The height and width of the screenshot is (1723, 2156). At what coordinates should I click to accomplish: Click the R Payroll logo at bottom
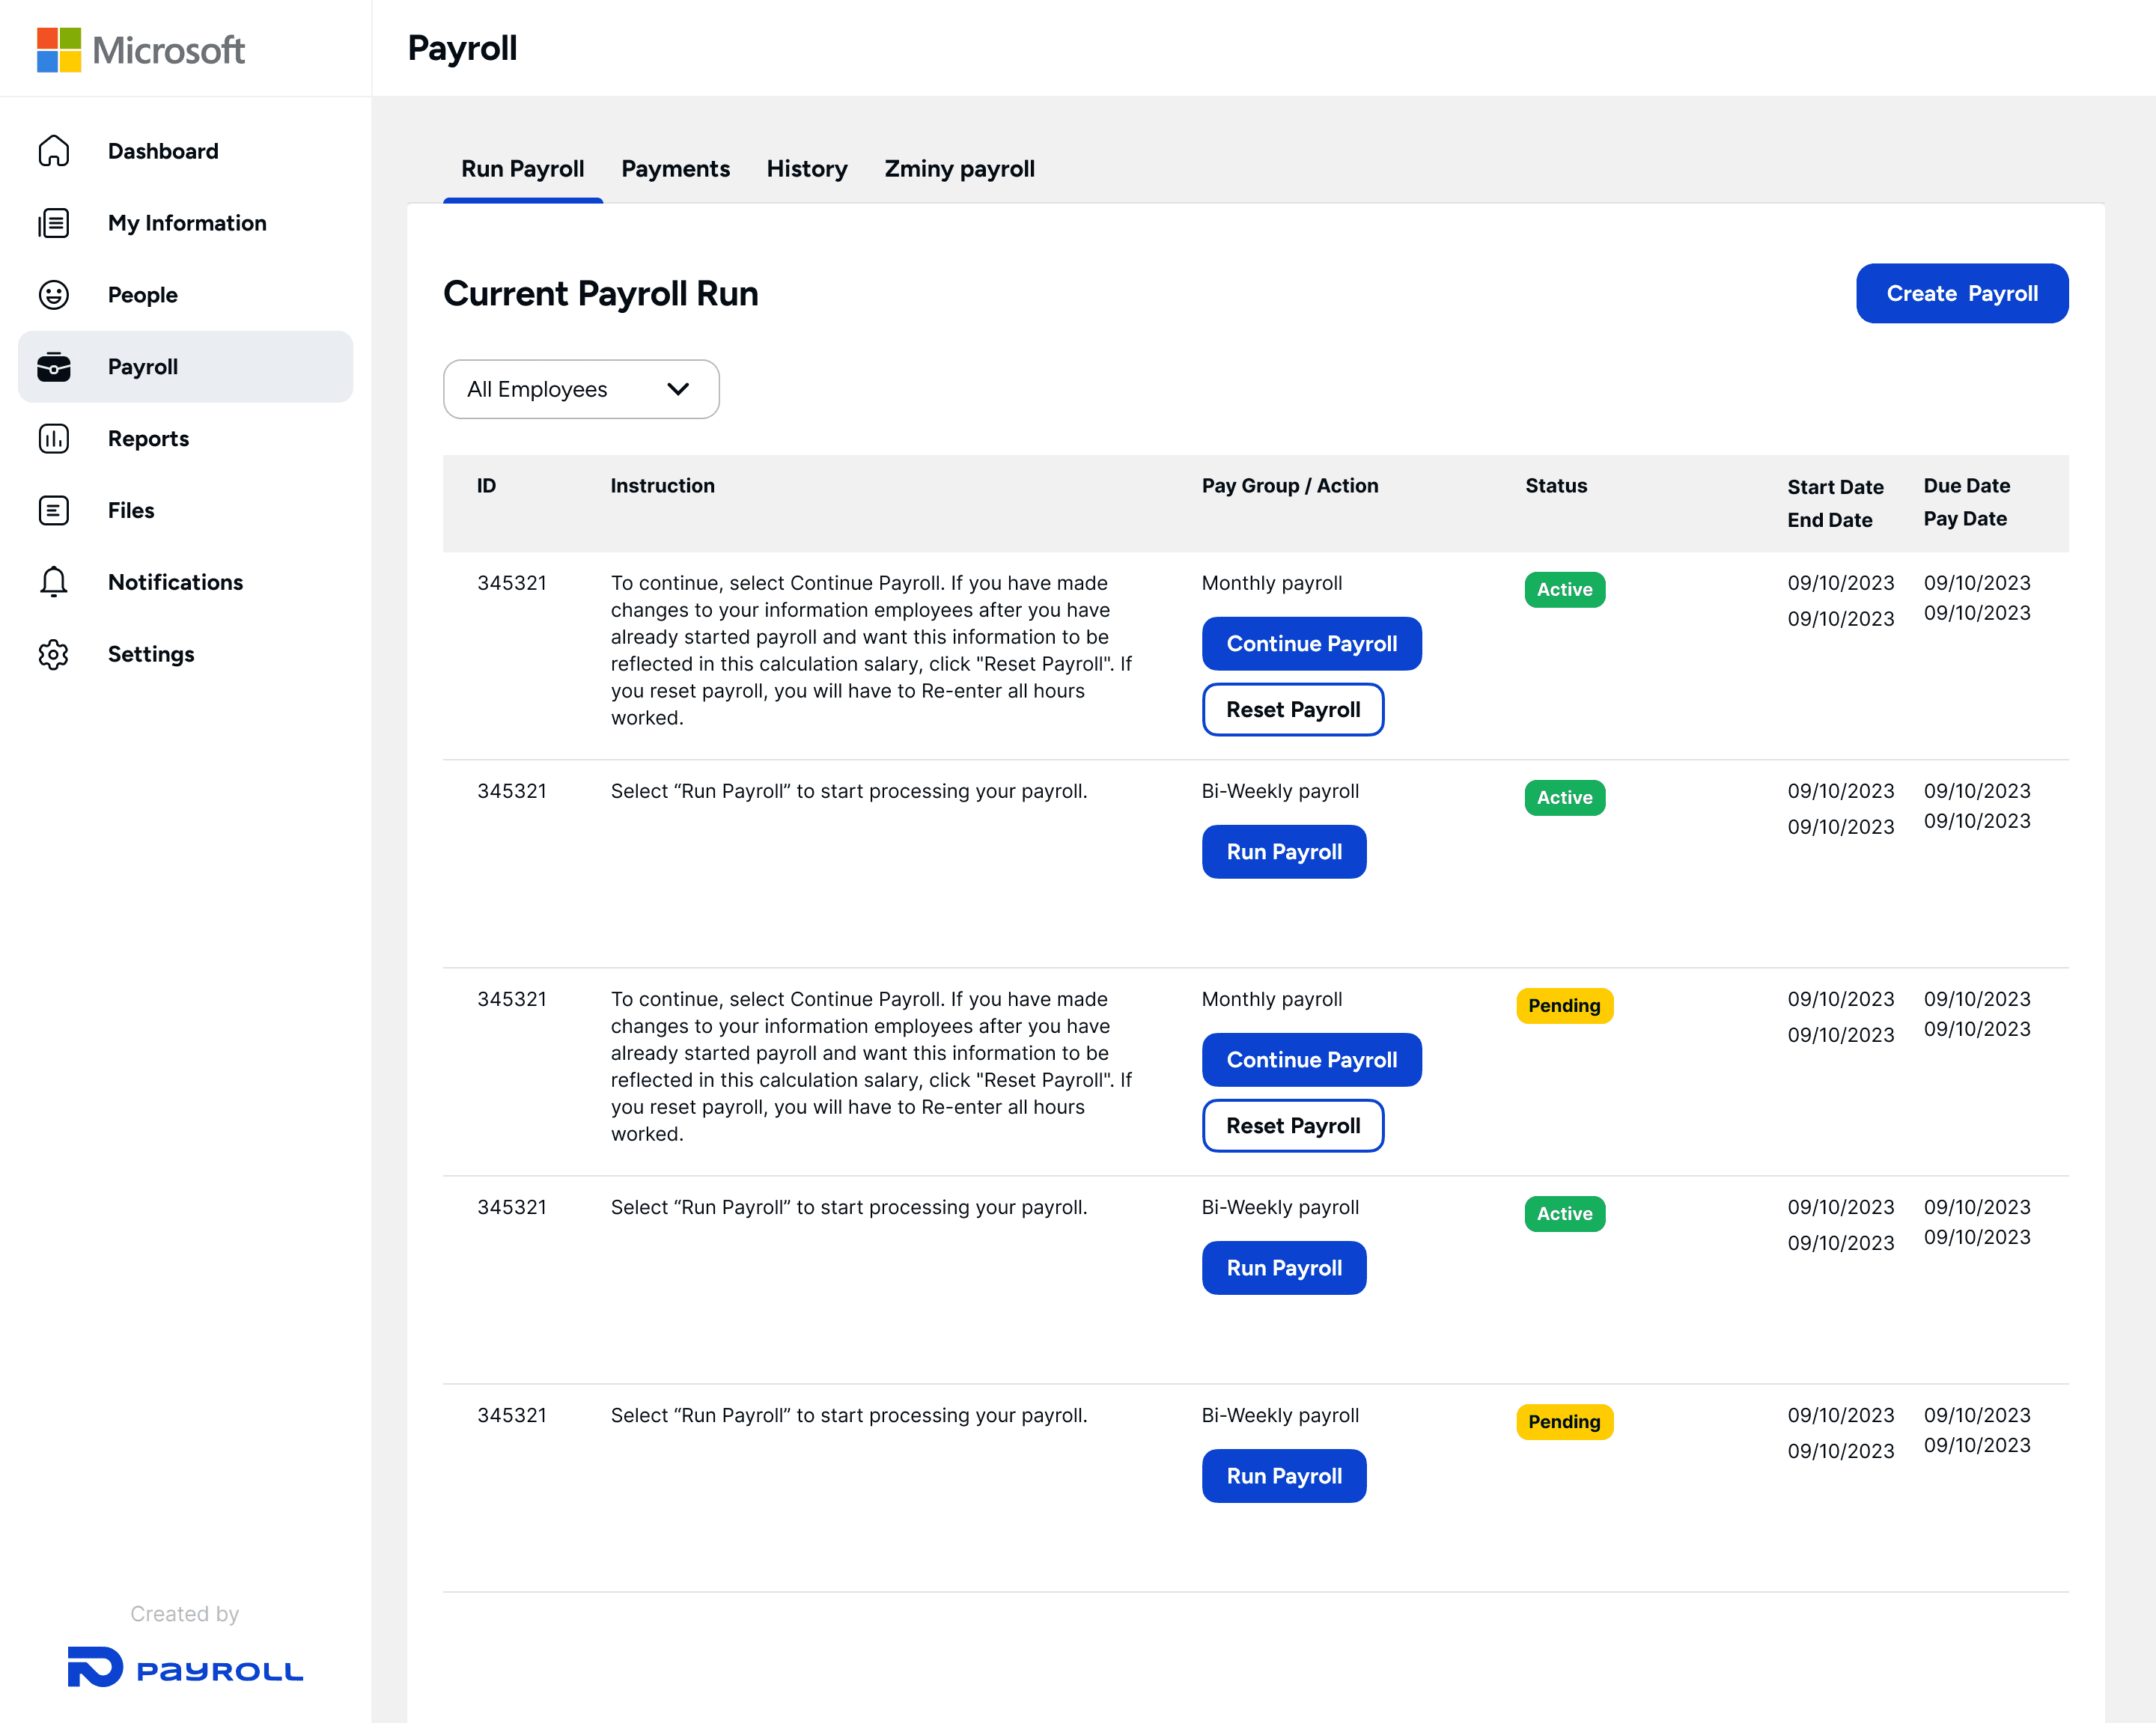(185, 1668)
